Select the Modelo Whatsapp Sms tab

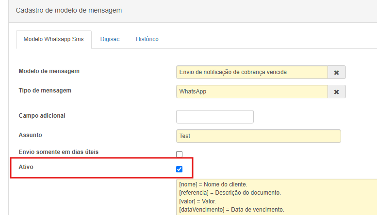[53, 39]
